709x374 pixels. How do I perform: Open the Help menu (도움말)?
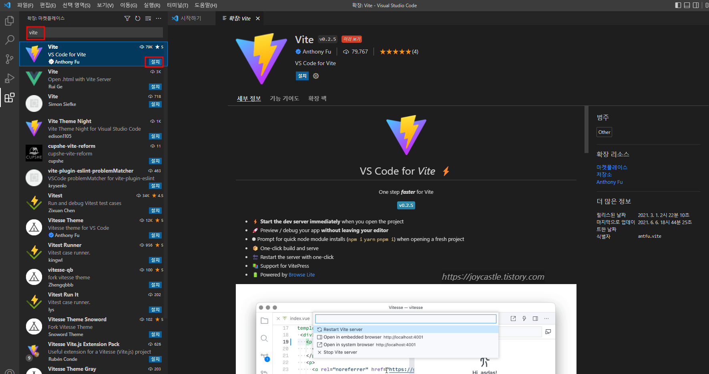point(206,5)
